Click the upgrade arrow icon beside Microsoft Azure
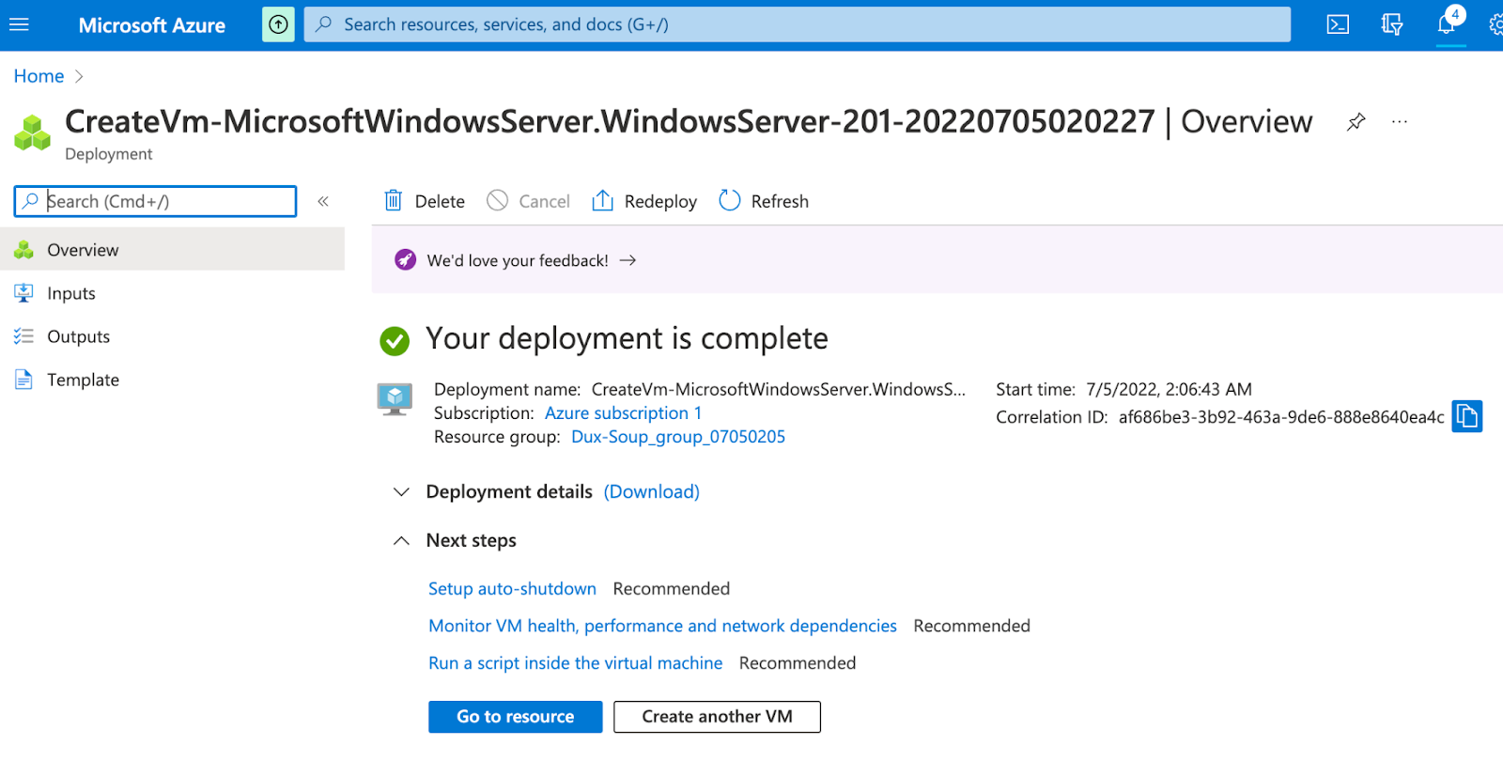 [278, 24]
